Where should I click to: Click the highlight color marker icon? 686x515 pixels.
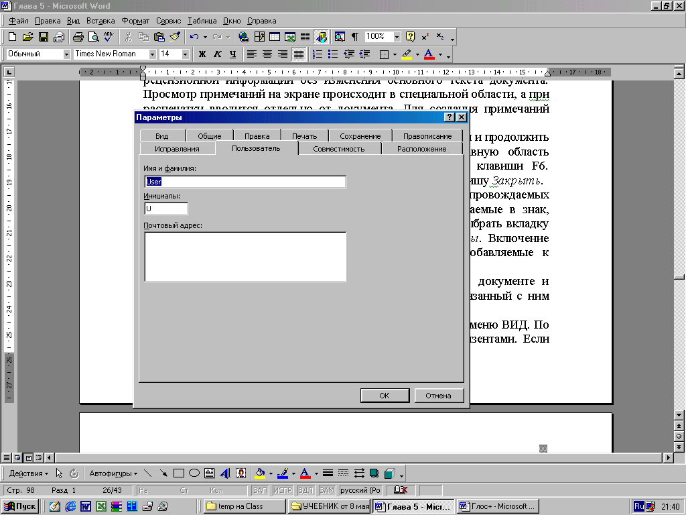click(x=407, y=54)
